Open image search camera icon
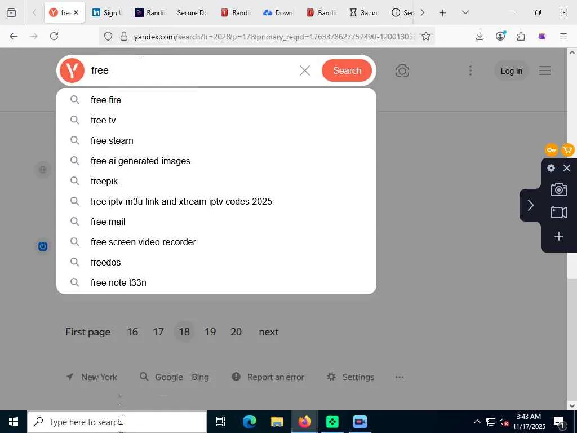The height and width of the screenshot is (433, 577). [x=402, y=70]
